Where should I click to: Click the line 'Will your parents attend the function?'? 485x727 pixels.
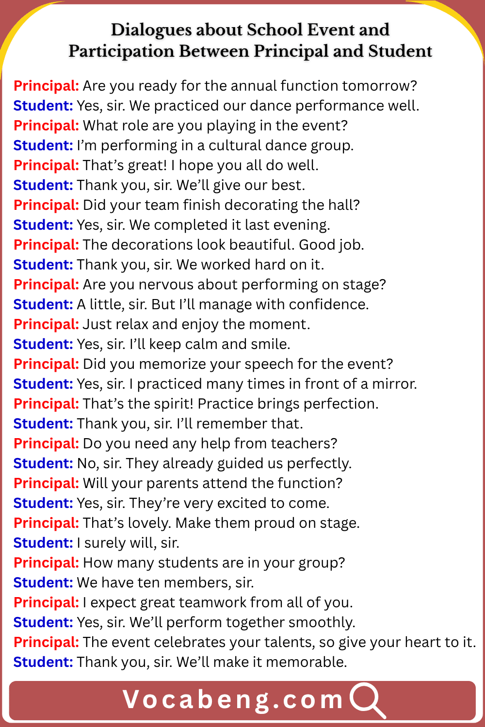click(212, 484)
